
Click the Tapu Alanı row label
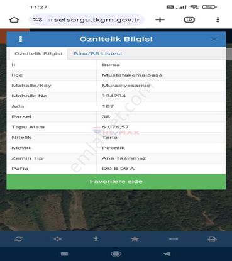click(28, 127)
